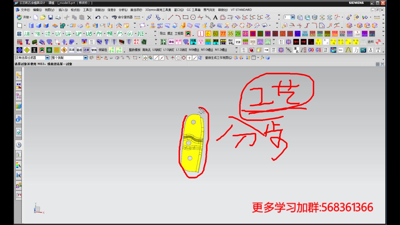The width and height of the screenshot is (400, 225).
Task: Select the 力 (force) tool icon
Action: click(355, 50)
